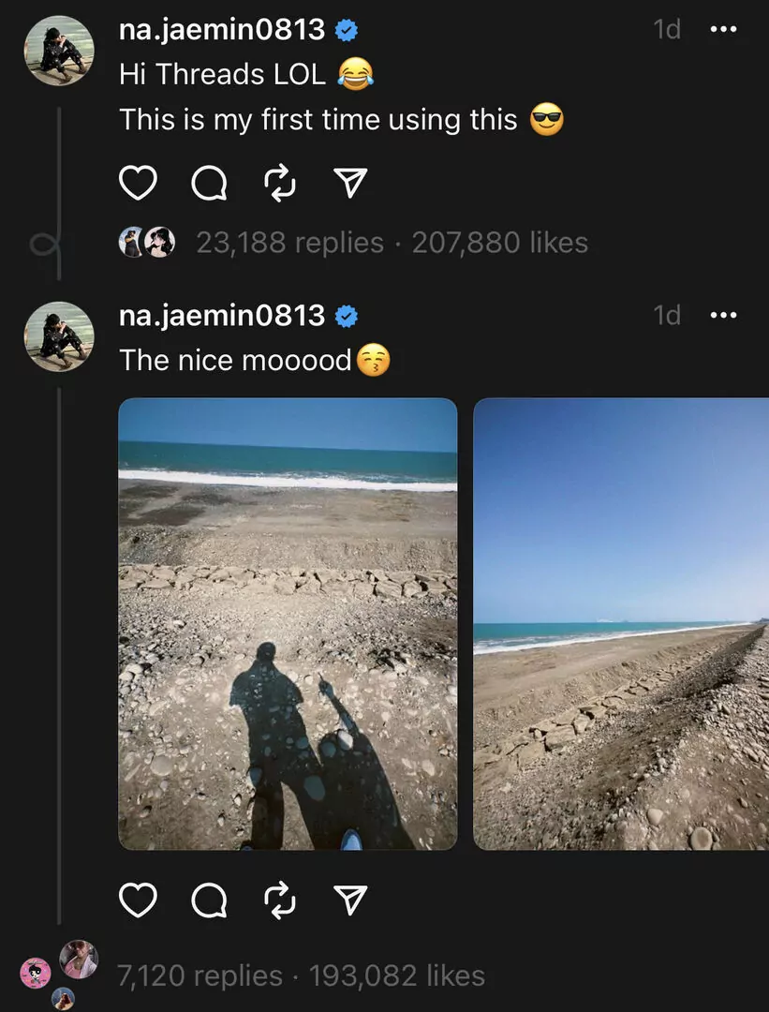Image resolution: width=769 pixels, height=1012 pixels.
Task: Open na.jaemin0813 username link on second post
Action: 222,316
